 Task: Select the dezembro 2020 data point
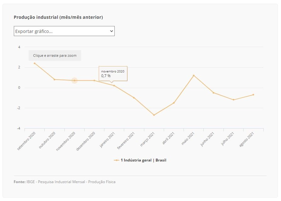(94, 81)
